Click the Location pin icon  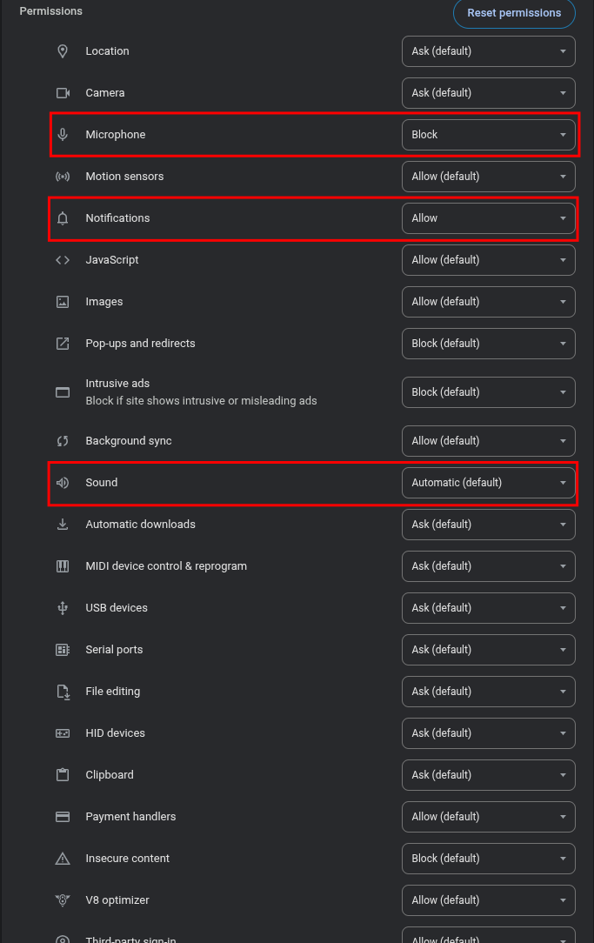click(63, 51)
